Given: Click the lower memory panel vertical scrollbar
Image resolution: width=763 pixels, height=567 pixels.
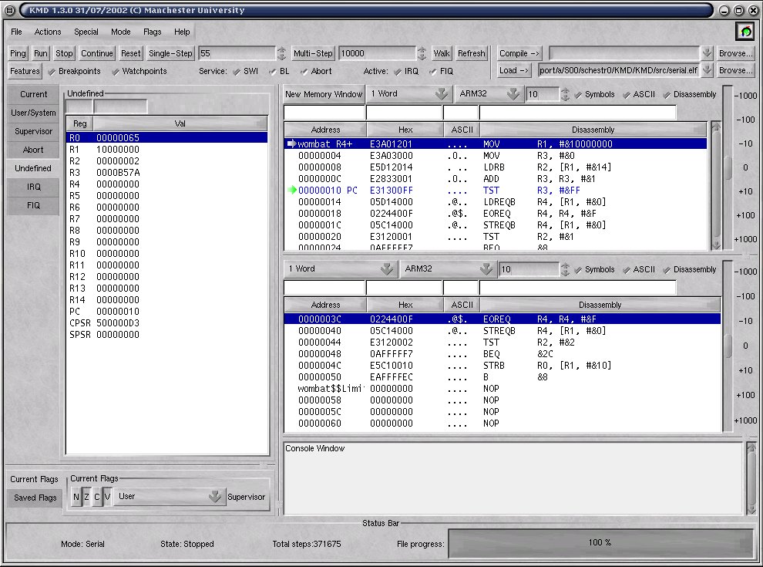Looking at the screenshot, I should tap(728, 346).
